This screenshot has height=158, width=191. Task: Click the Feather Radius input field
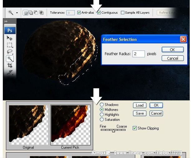pos(139,54)
